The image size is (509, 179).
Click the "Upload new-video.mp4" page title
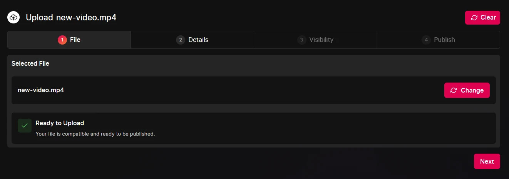tap(71, 17)
